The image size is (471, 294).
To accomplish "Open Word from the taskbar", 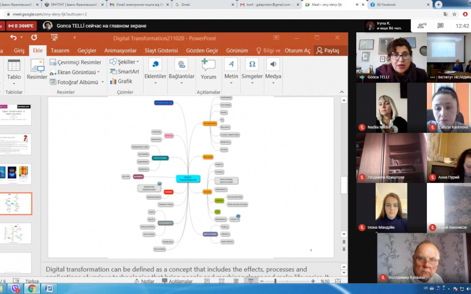I will click(49, 289).
